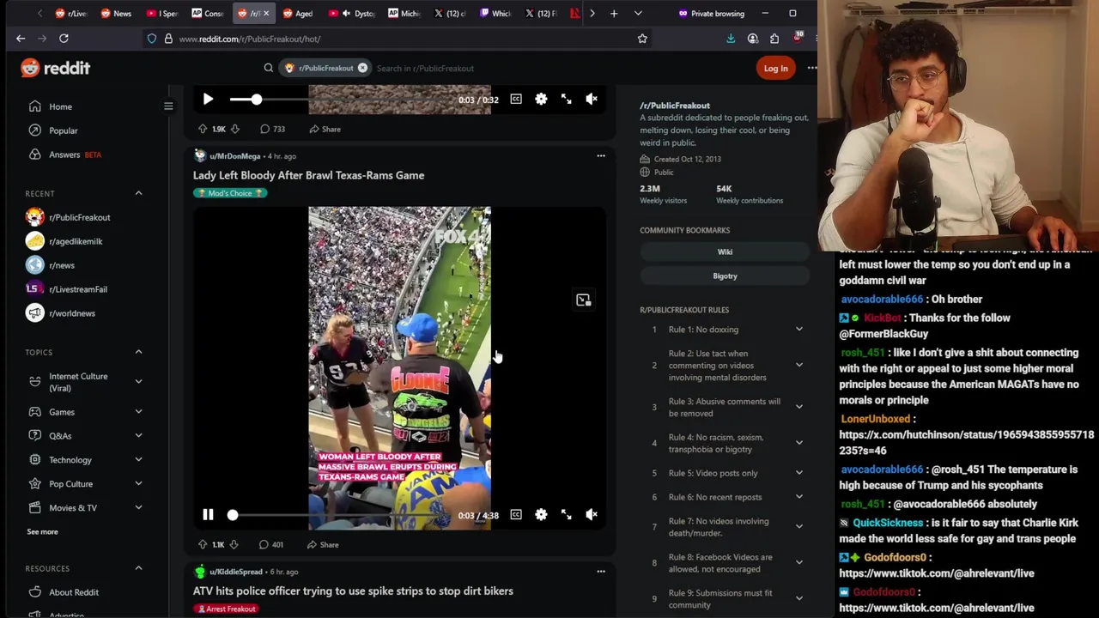Open a new browser tab
The height and width of the screenshot is (618, 1099).
click(614, 13)
